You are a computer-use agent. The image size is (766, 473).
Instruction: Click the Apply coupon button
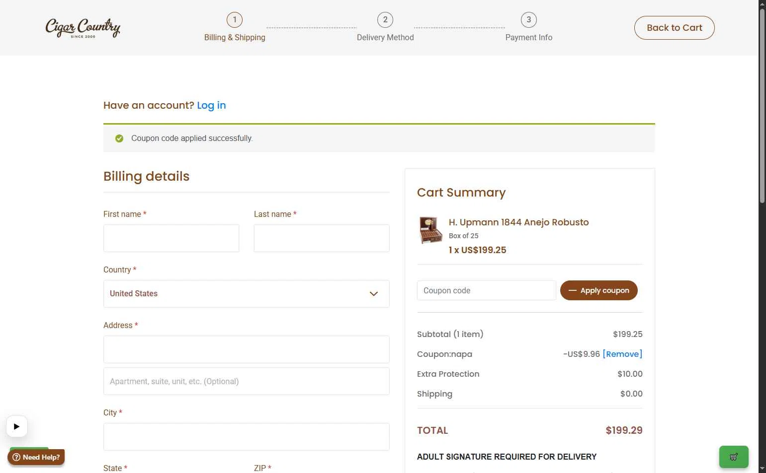[599, 290]
